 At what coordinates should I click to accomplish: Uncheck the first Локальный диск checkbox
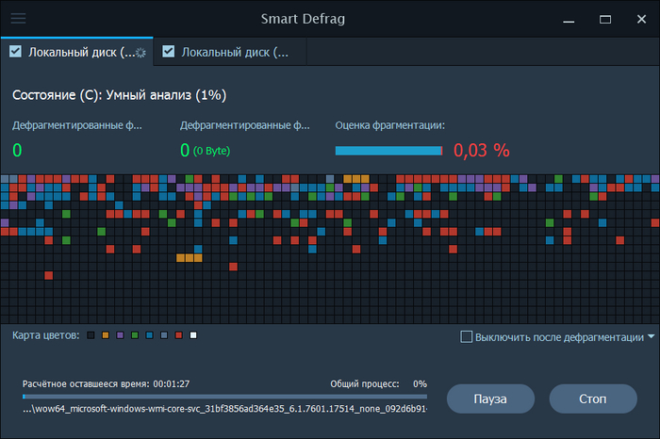point(16,52)
